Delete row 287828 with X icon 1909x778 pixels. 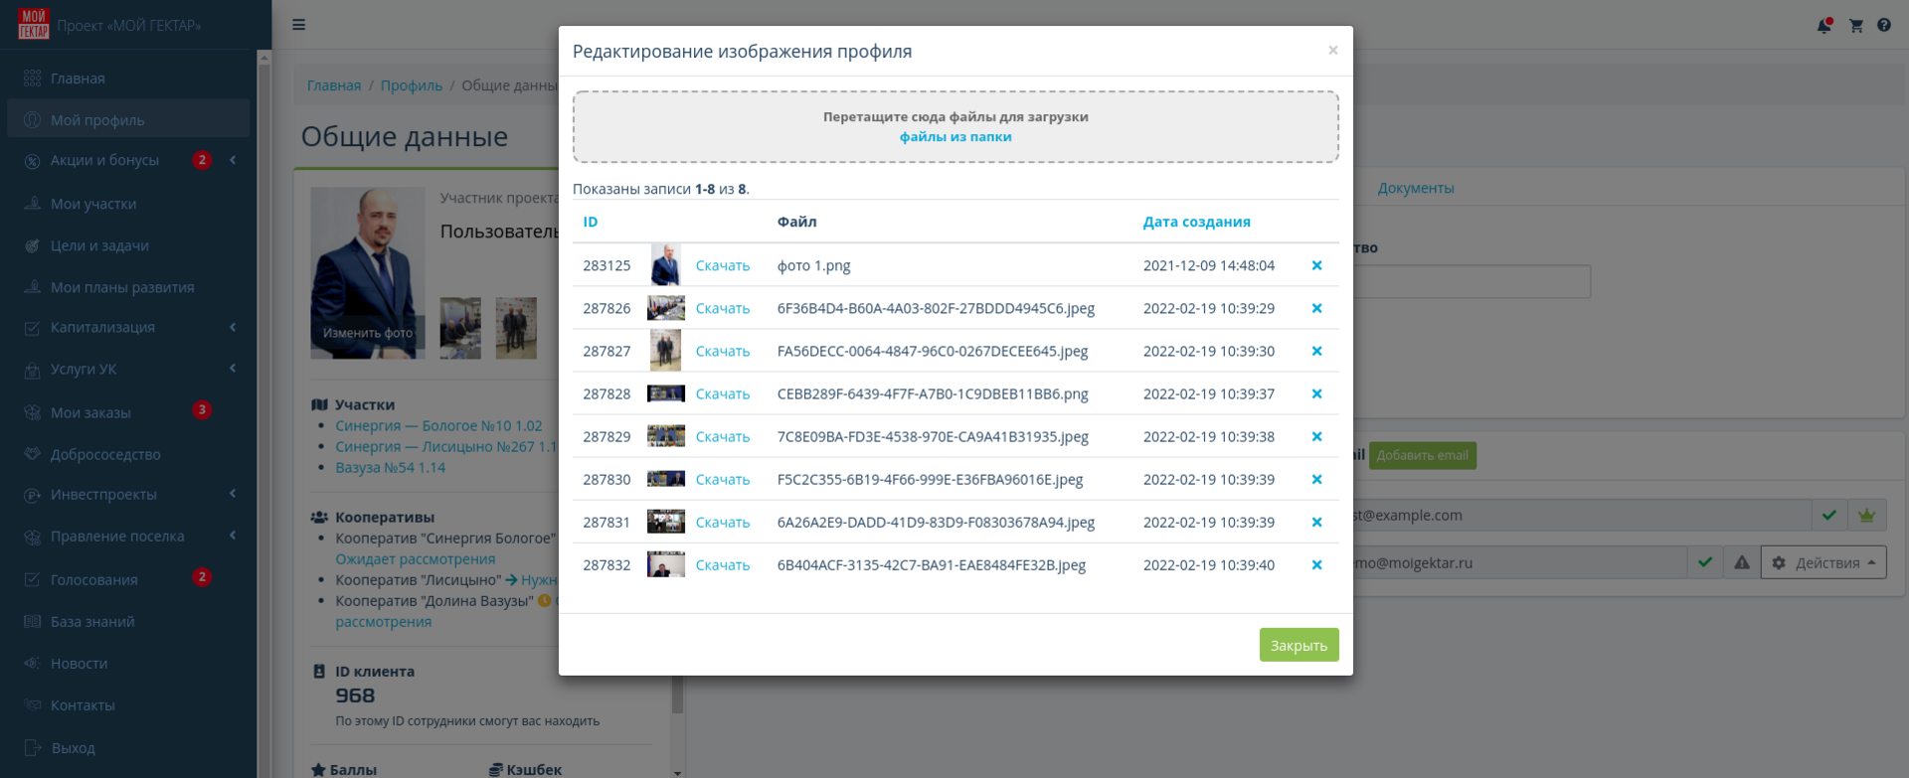tap(1316, 393)
